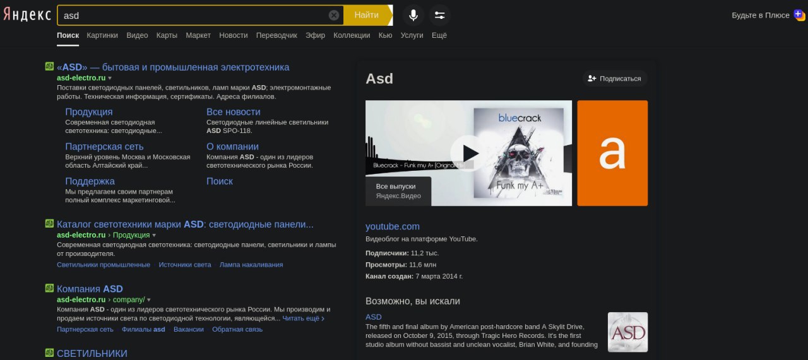This screenshot has height=360, width=808.
Task: Click the company/ breadcrumb in green URL
Action: pos(129,300)
